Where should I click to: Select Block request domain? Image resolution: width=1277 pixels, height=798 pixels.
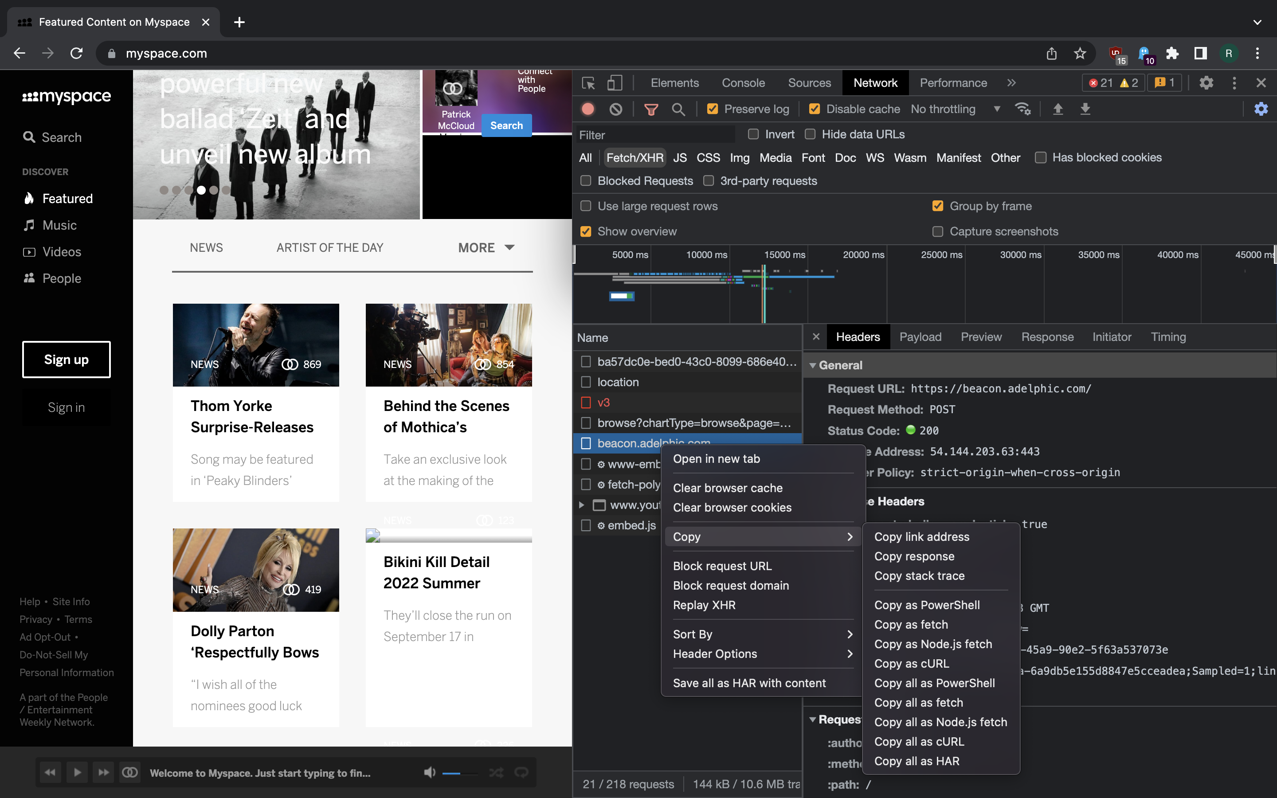731,585
